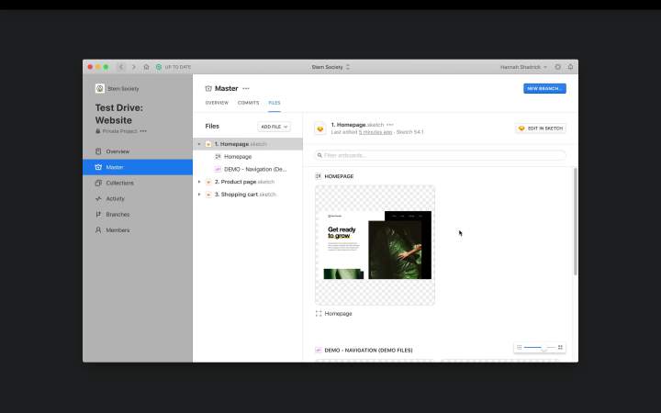The height and width of the screenshot is (413, 661).
Task: Open the settings gear in the title bar
Action: 558,67
